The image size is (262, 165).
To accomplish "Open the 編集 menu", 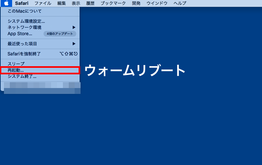I will coord(62,3).
